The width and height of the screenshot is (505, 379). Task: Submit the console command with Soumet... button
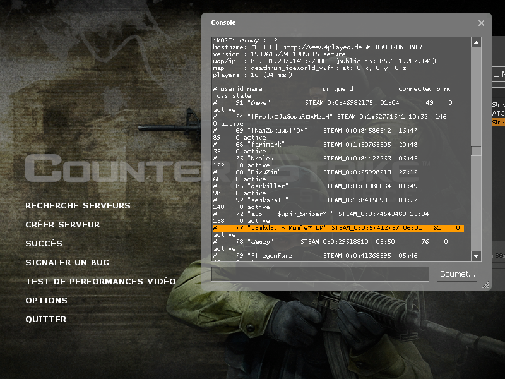tap(456, 274)
